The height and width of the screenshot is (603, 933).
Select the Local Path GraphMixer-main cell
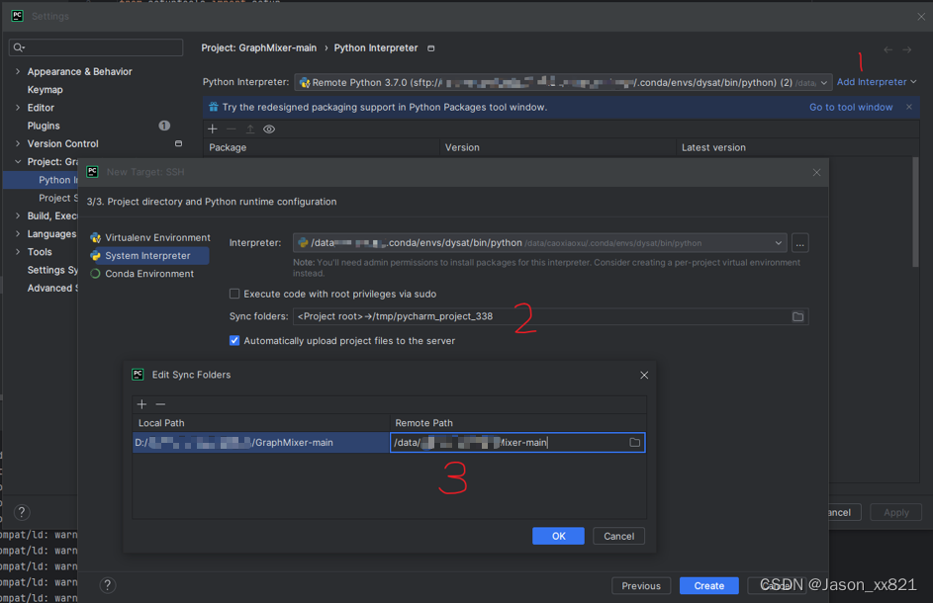(x=260, y=443)
